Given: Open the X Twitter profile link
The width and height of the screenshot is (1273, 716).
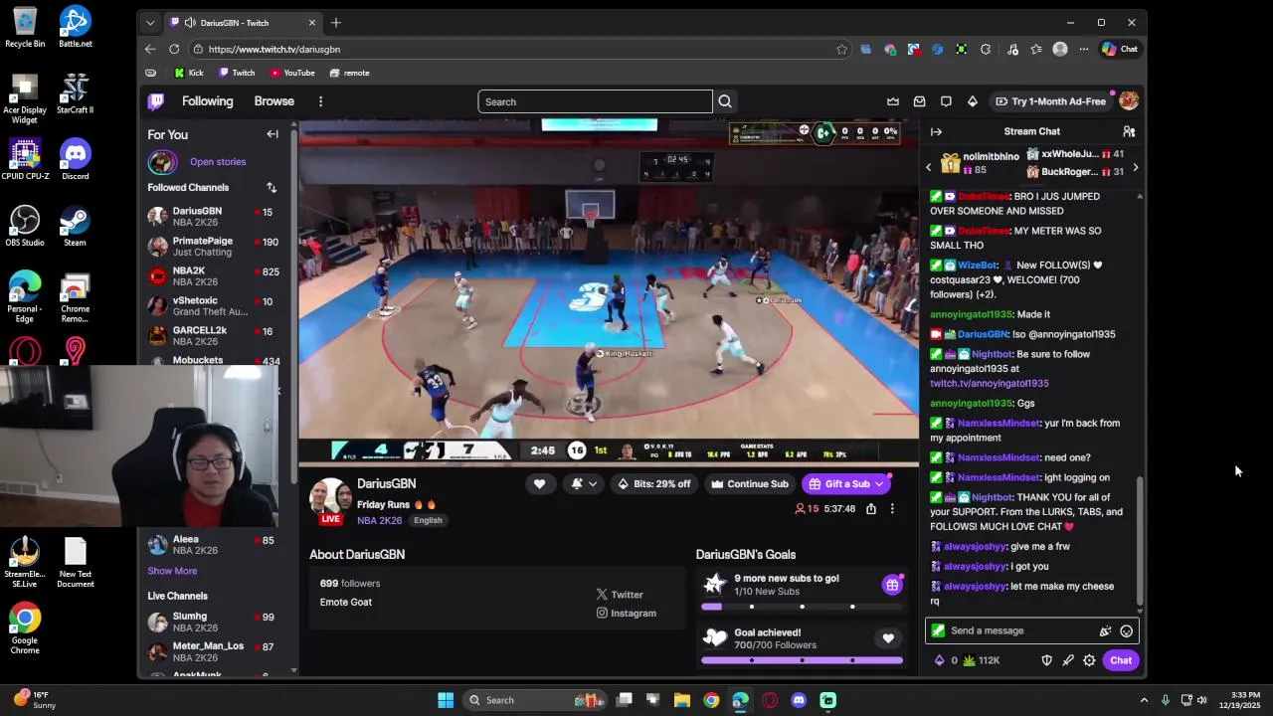Looking at the screenshot, I should (x=620, y=595).
